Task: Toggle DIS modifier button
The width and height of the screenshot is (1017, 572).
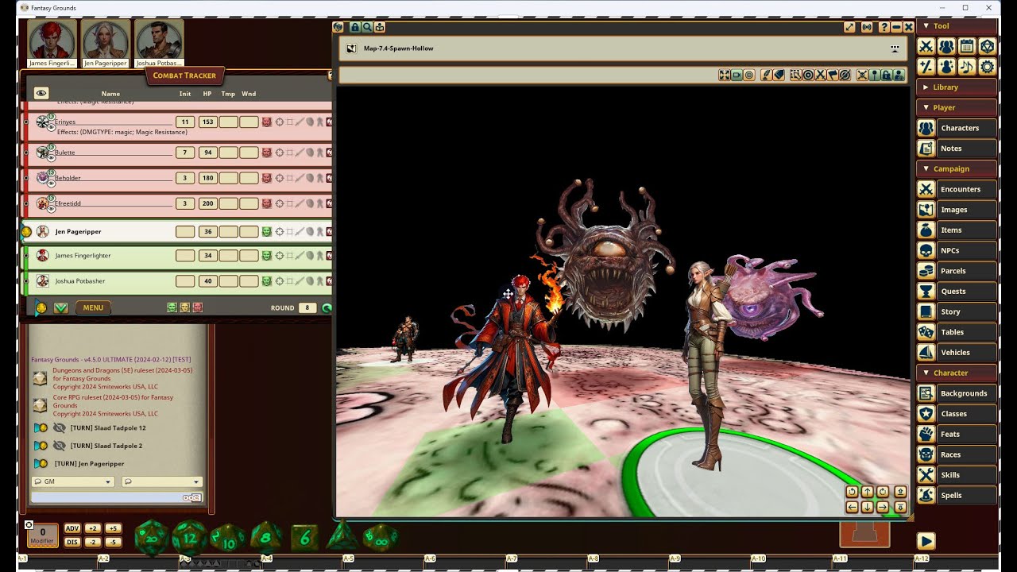Action: point(72,542)
